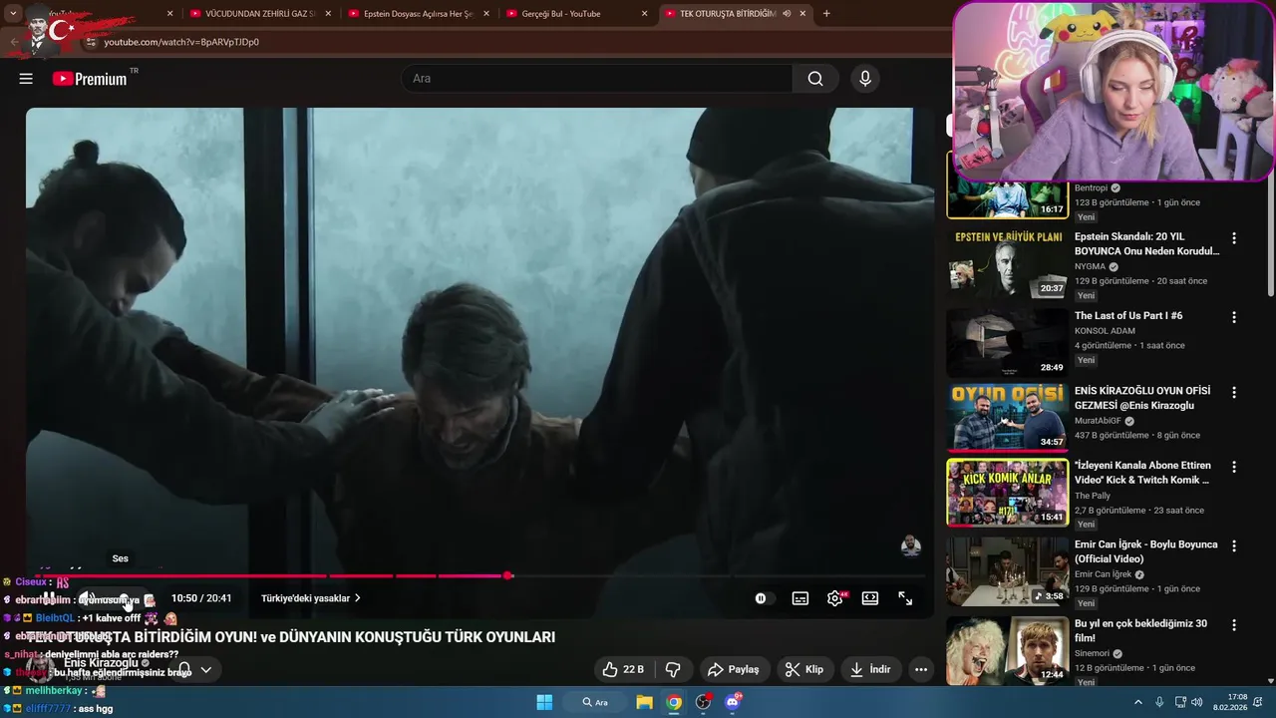Close the Gerçeği Bul tab
This screenshot has width=1276, height=718.
coord(644,14)
